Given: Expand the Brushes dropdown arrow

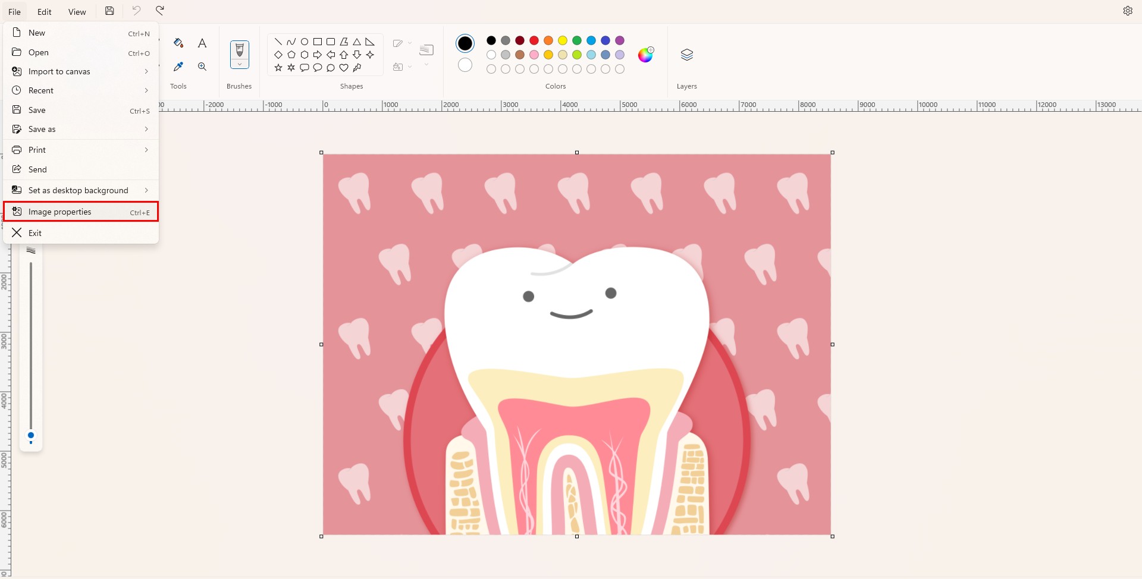Looking at the screenshot, I should click(239, 64).
